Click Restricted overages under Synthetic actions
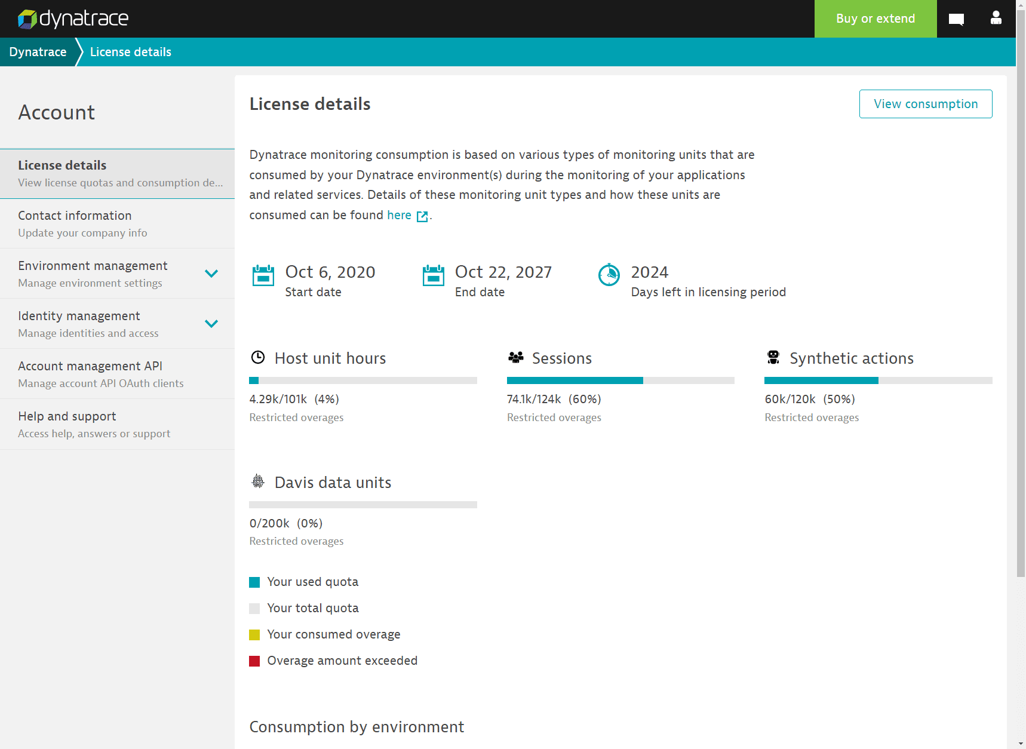 (812, 418)
